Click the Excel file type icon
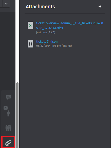This screenshot has width=111, height=148. (x=30, y=26)
